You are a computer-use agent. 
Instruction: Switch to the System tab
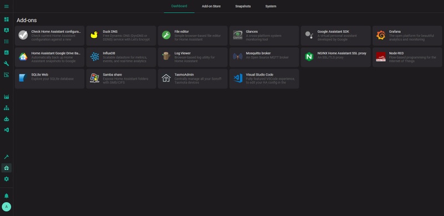[x=271, y=6]
